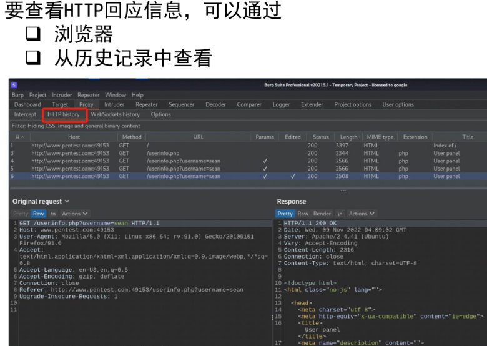Sort by the MIME type column header
The image size is (487, 346).
380,137
